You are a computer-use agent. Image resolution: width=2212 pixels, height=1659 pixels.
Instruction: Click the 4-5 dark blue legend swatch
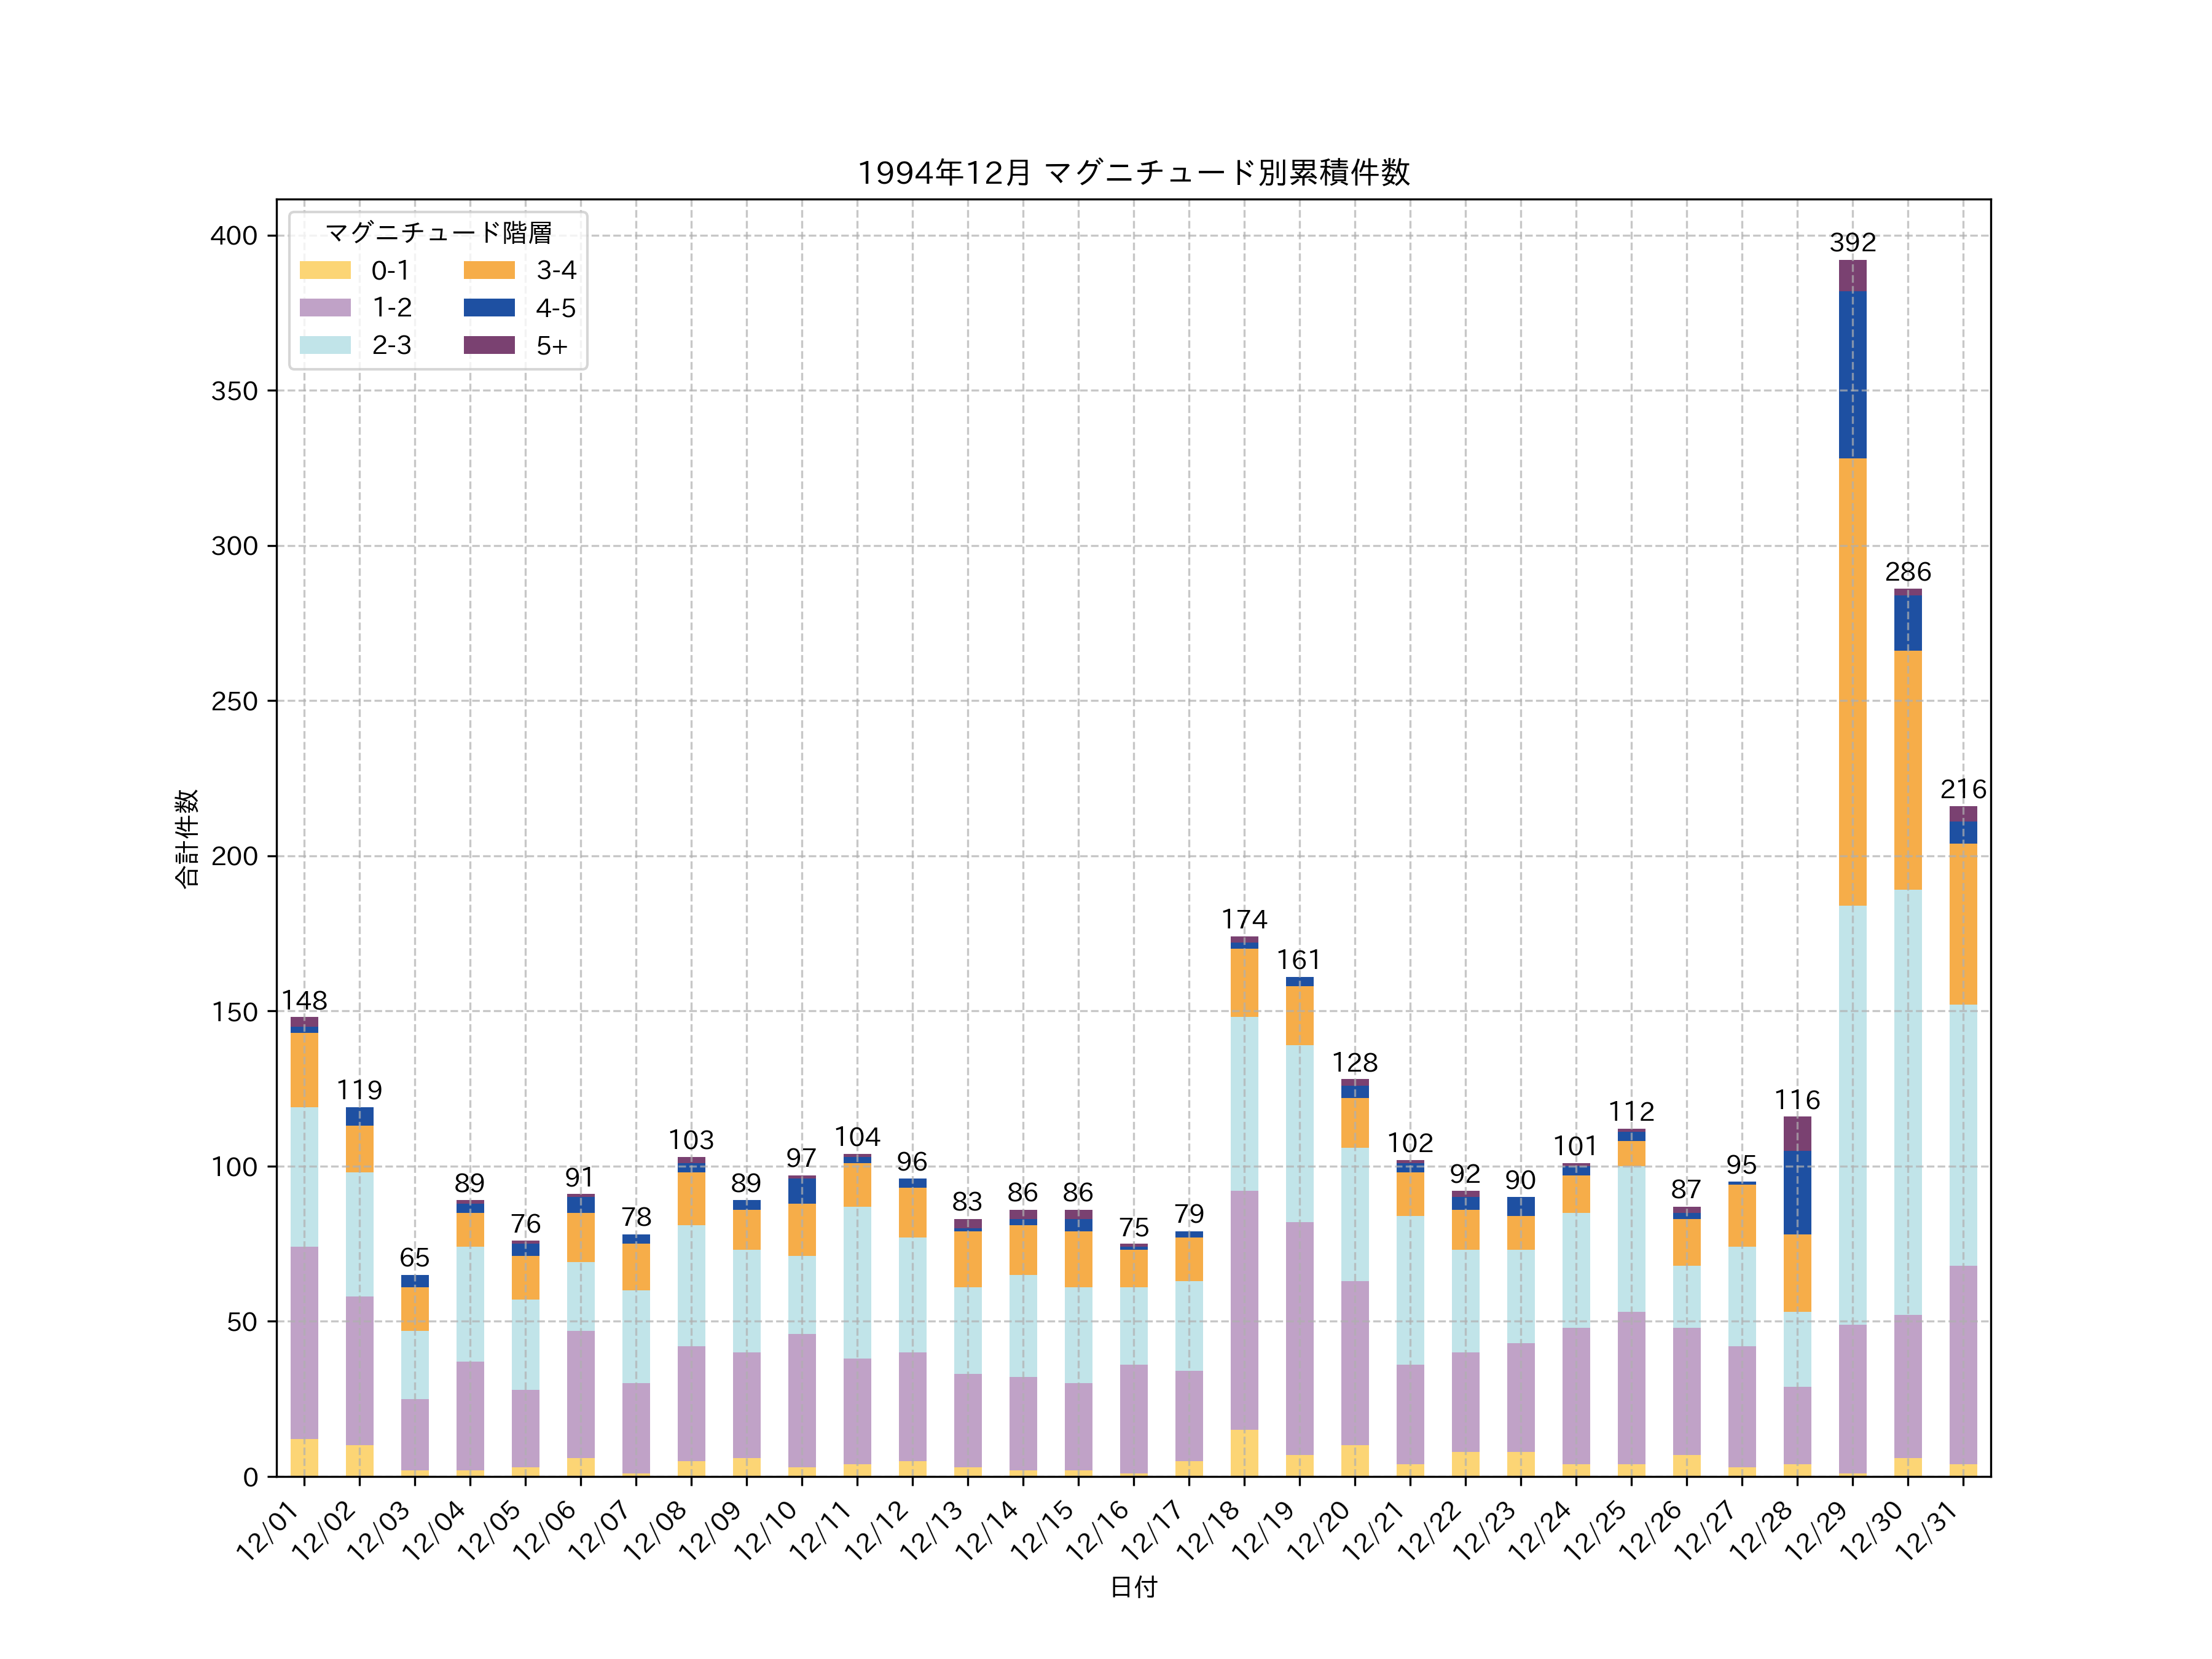[x=489, y=308]
